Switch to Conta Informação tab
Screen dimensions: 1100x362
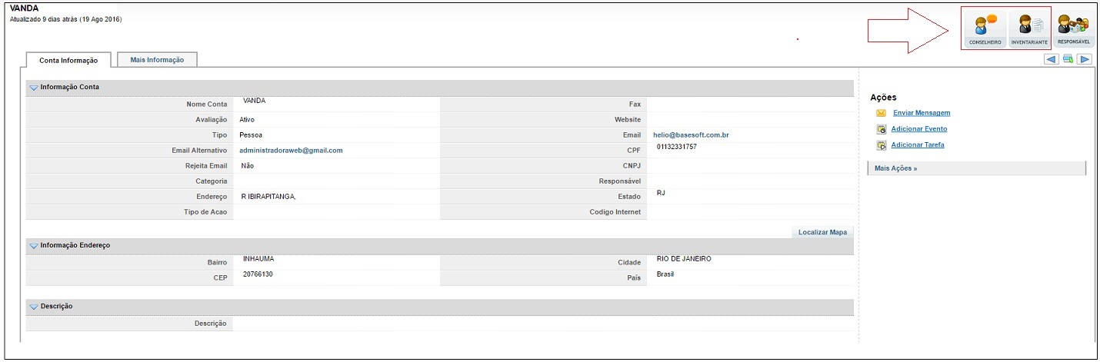[x=68, y=60]
